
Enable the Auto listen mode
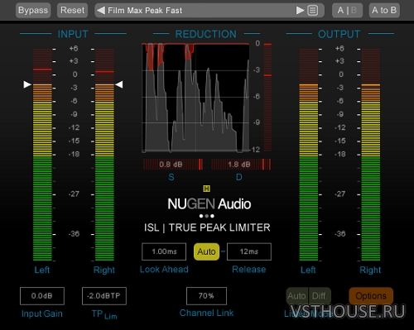click(x=297, y=296)
